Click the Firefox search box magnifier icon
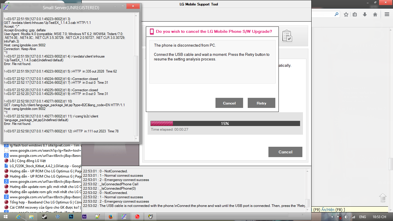This screenshot has height=221, width=393. pyautogui.click(x=336, y=14)
